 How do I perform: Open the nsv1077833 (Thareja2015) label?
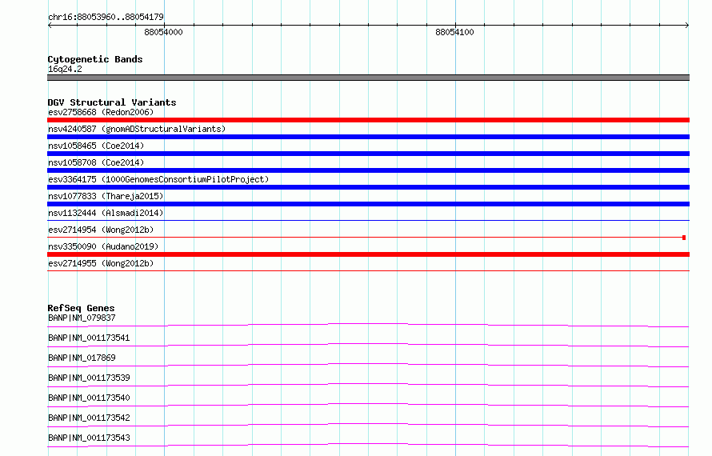(x=106, y=196)
